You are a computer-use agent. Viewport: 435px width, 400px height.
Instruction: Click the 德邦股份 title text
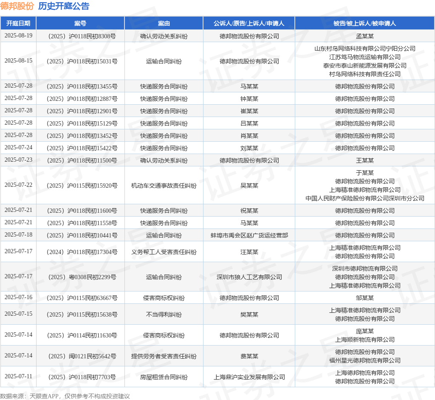17,6
